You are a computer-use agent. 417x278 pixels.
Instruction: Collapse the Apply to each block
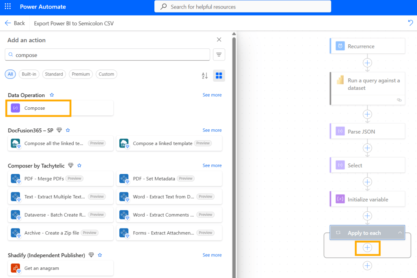click(x=400, y=233)
